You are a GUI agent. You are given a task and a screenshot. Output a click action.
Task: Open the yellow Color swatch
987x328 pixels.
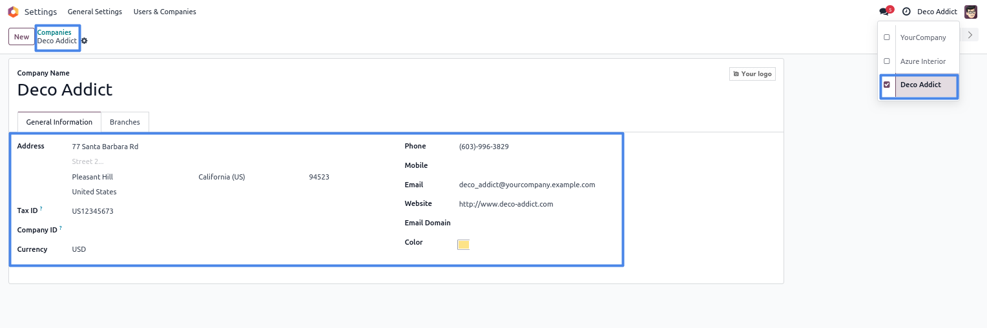[x=463, y=244]
